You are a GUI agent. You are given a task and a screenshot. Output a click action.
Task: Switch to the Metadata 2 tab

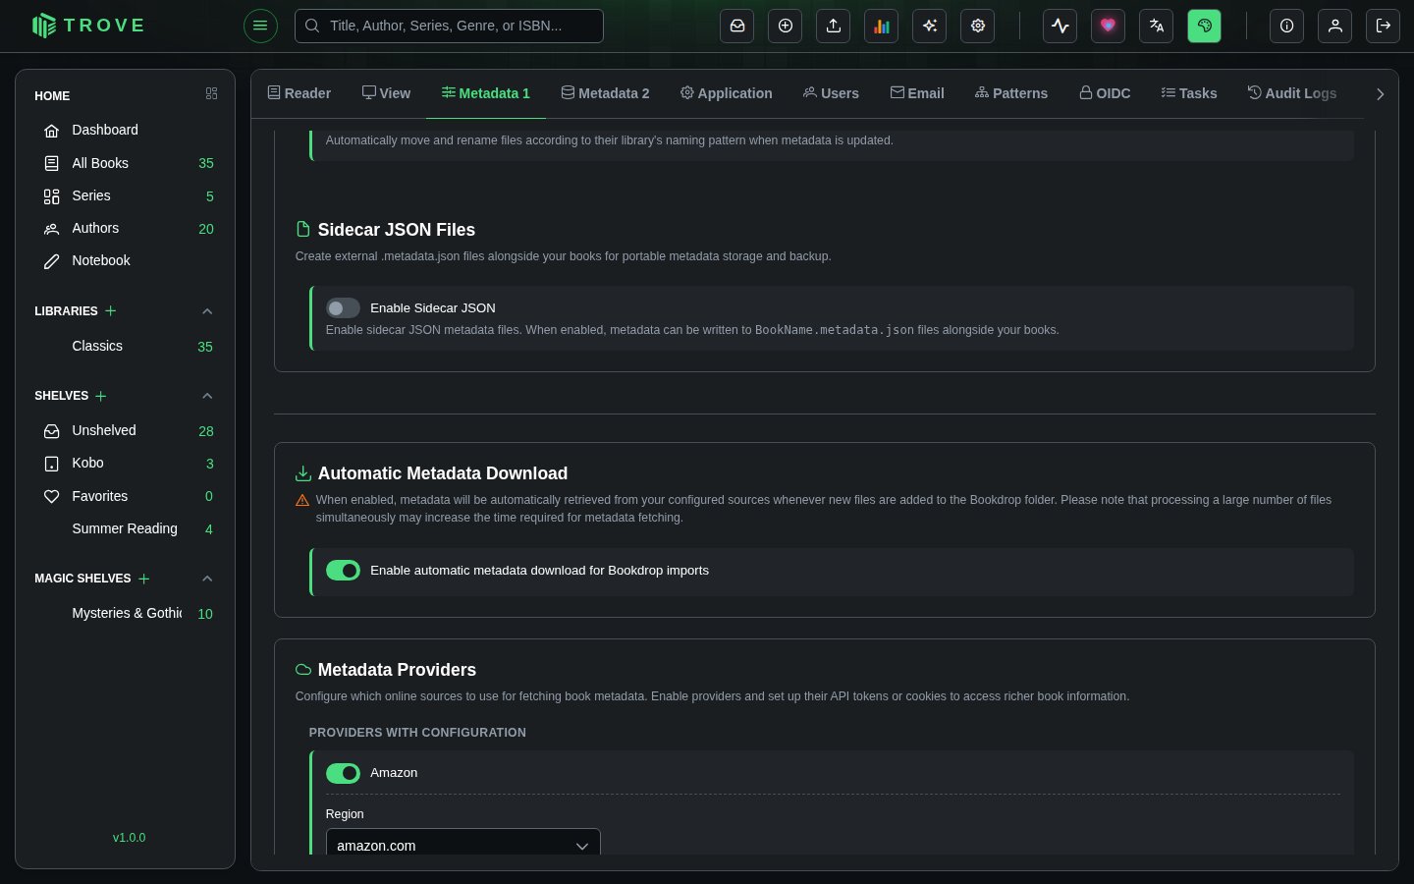606,93
